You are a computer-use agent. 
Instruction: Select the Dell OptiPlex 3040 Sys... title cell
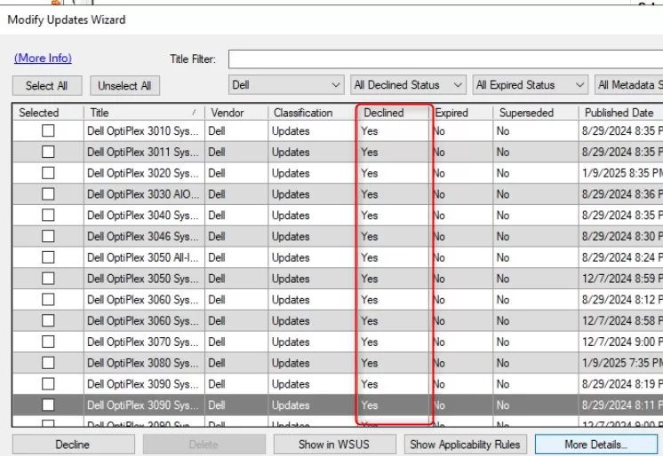tap(144, 216)
